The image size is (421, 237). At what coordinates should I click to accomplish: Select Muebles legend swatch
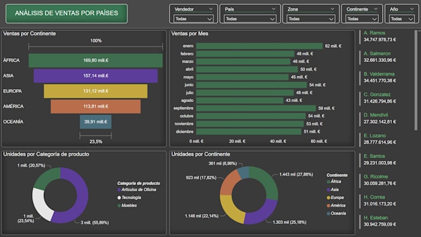pos(119,205)
